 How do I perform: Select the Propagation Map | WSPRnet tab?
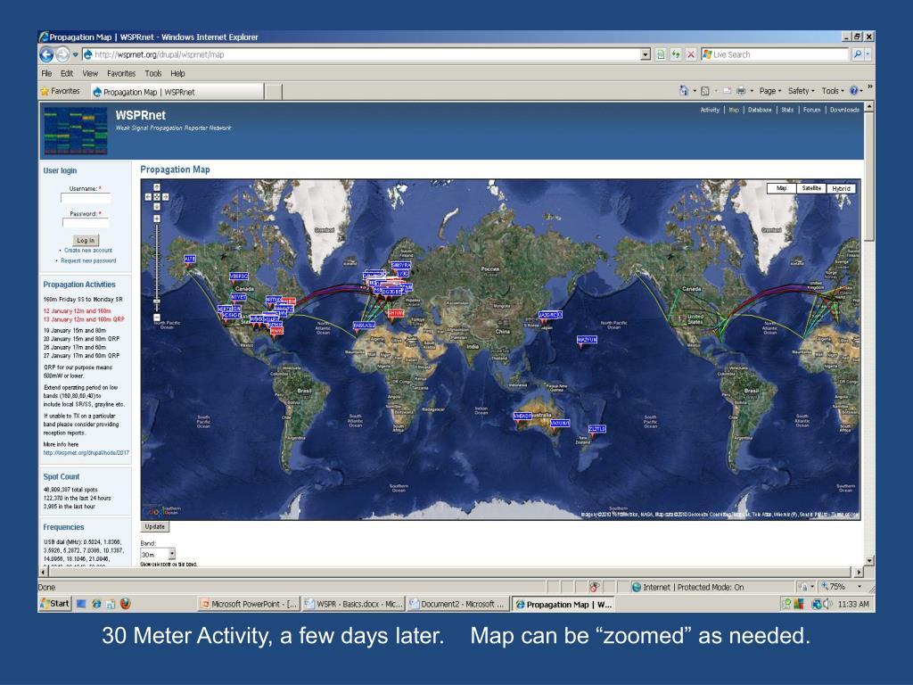pos(177,92)
